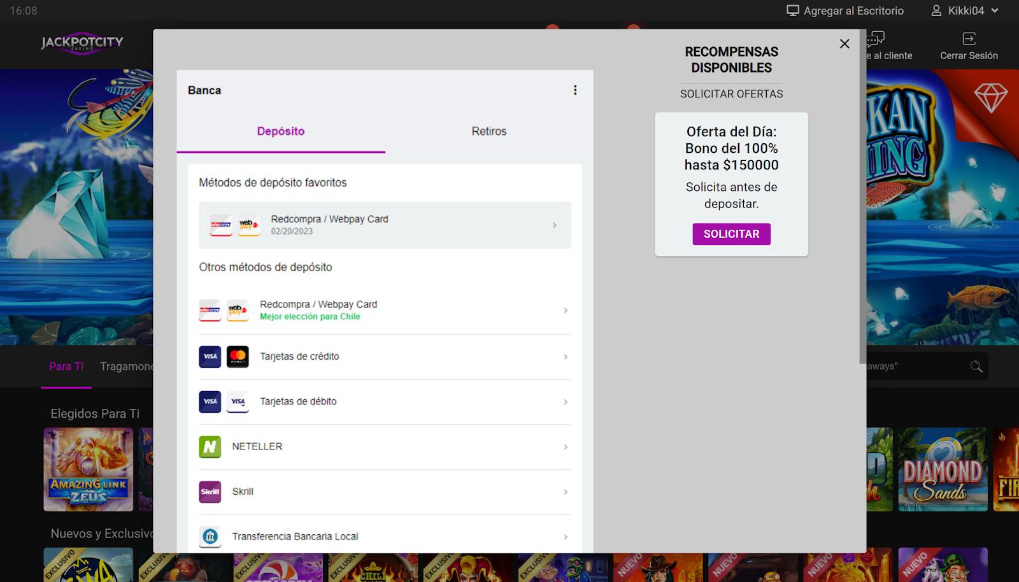
Task: Click the Solicita antes de depositar text
Action: [x=732, y=195]
